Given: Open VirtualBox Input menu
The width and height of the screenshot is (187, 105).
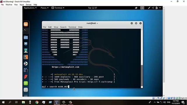Looking at the screenshot, I should pyautogui.click(x=22, y=5).
